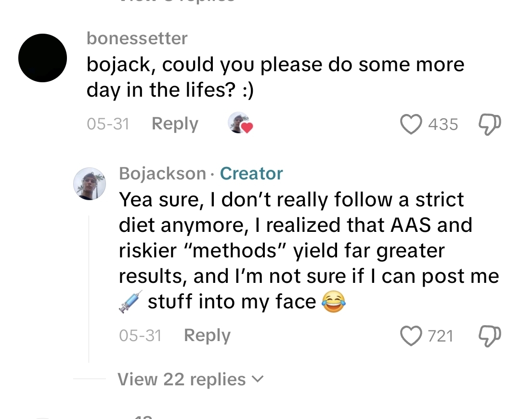Tap the Creator badge label
The width and height of the screenshot is (520, 419).
tap(251, 174)
